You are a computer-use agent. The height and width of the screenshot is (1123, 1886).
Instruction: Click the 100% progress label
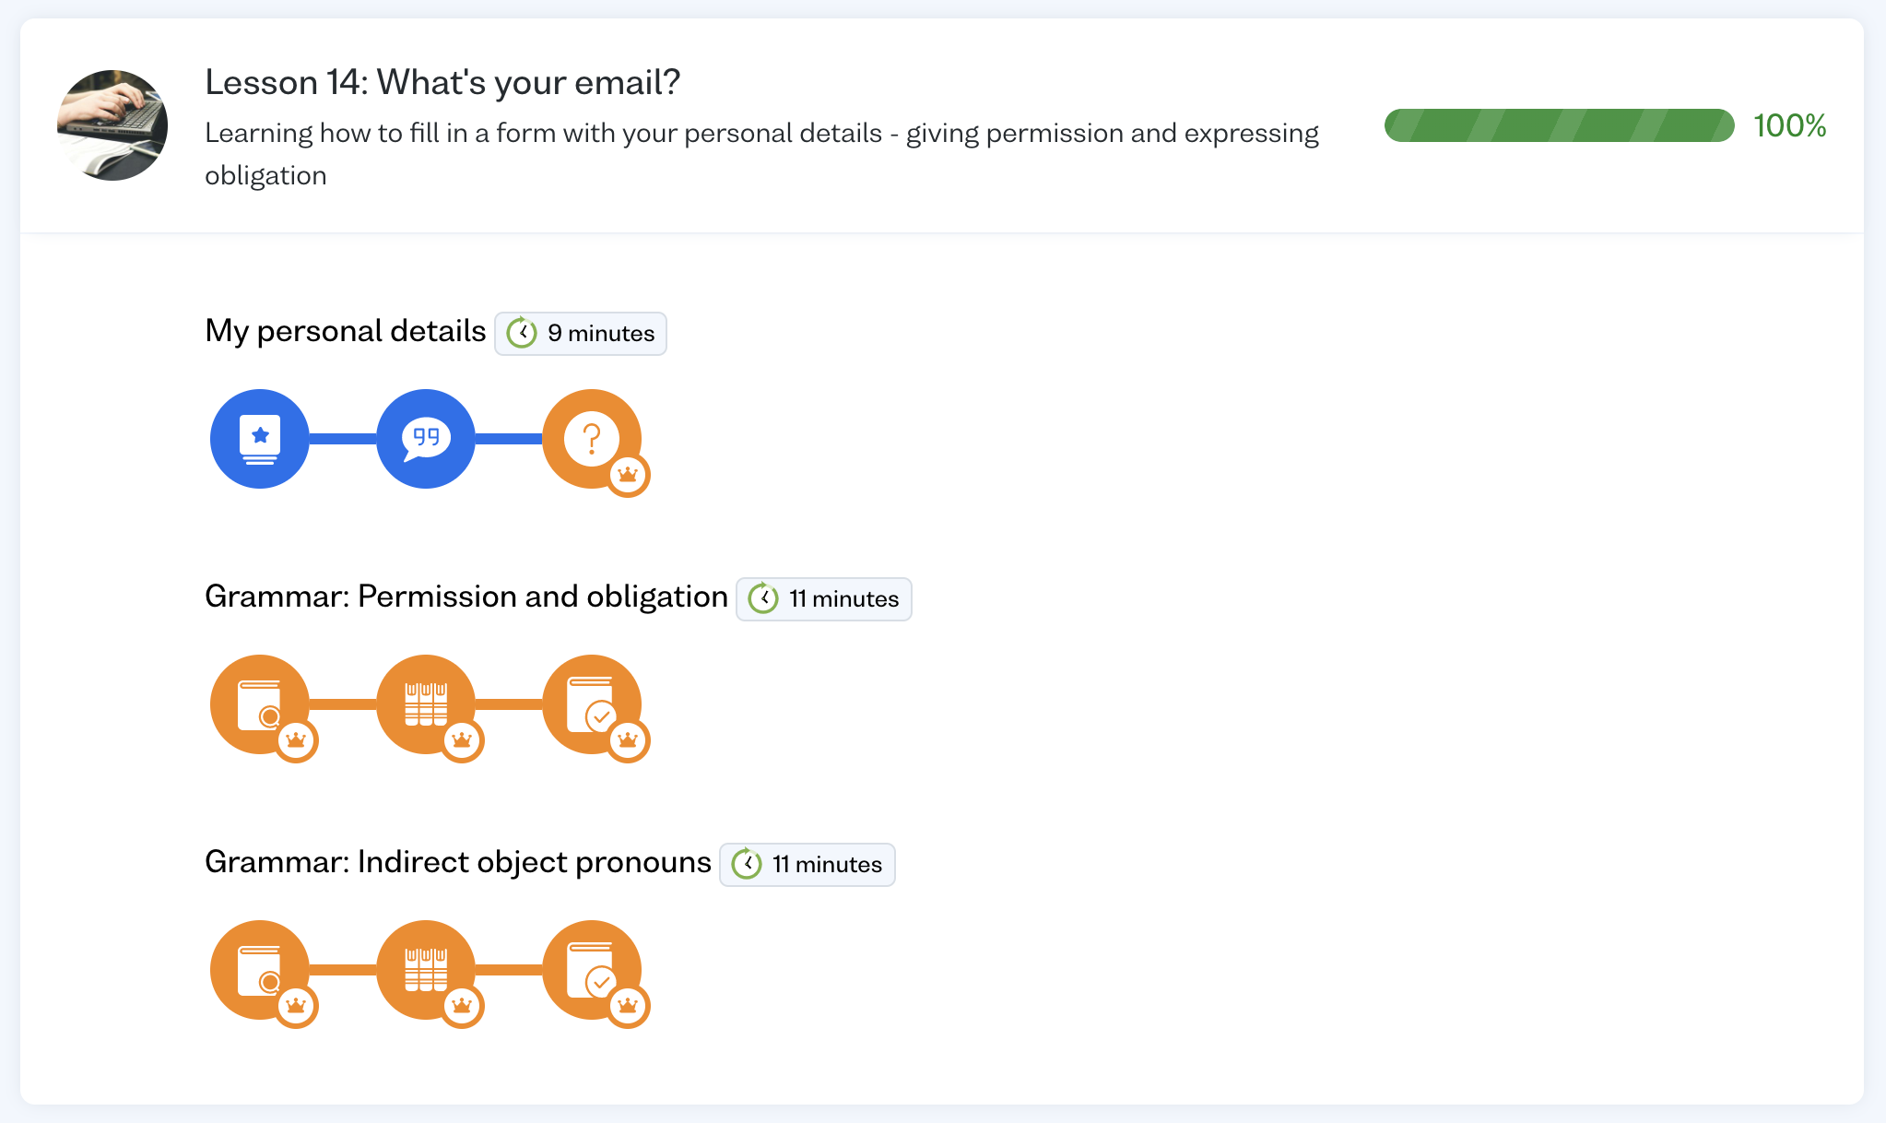pyautogui.click(x=1790, y=125)
